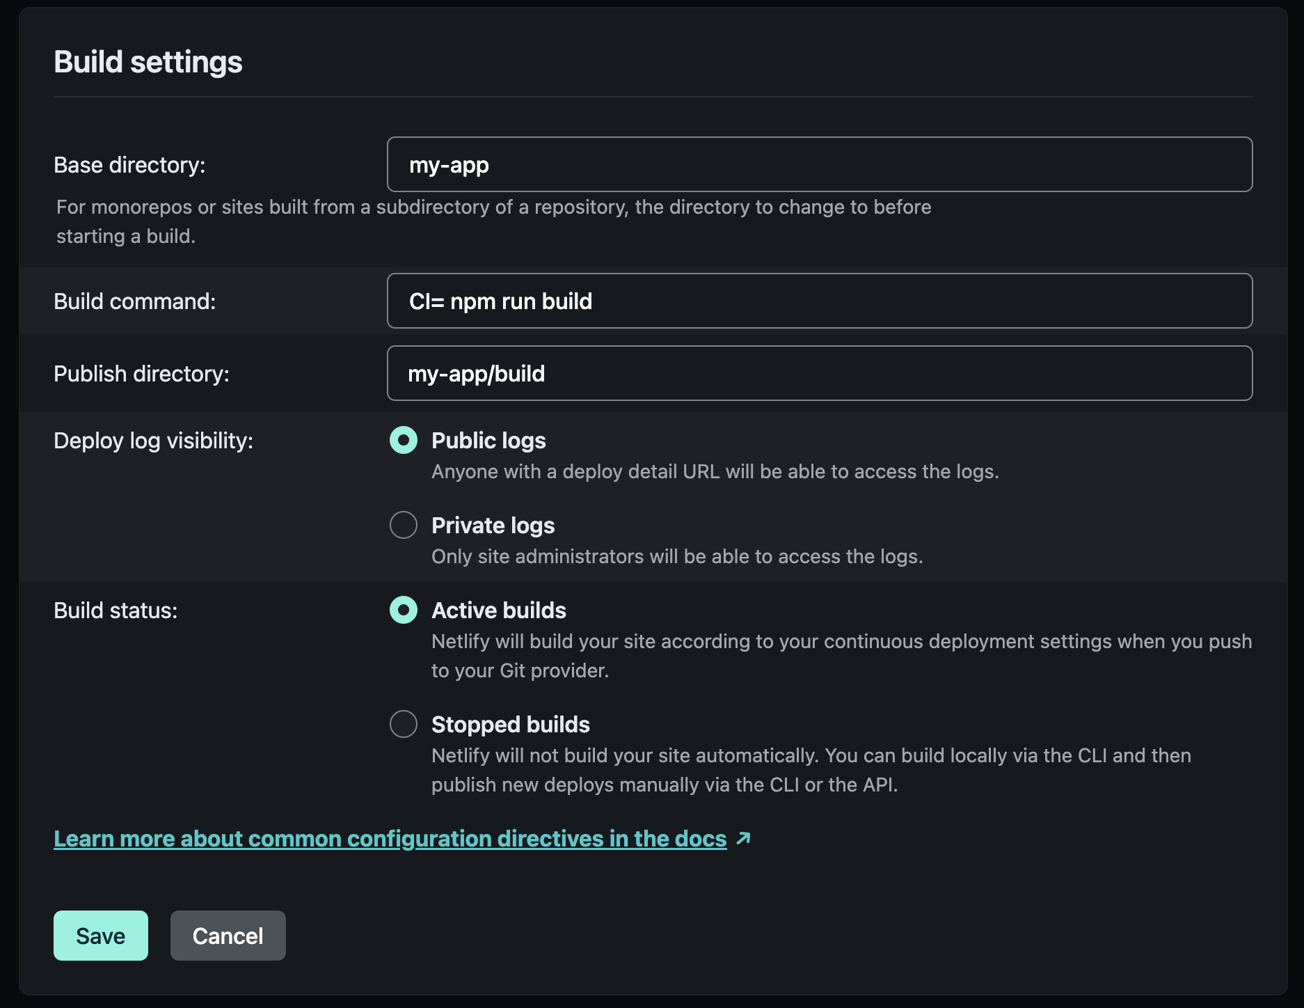Focus the Build command text field
Screen dimensions: 1304x1008
point(820,301)
